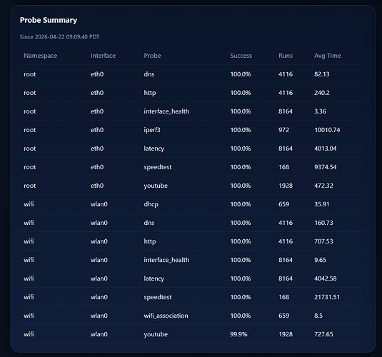382x357 pixels.
Task: Click the wifi wlan0 http probe name
Action: pyautogui.click(x=150, y=242)
